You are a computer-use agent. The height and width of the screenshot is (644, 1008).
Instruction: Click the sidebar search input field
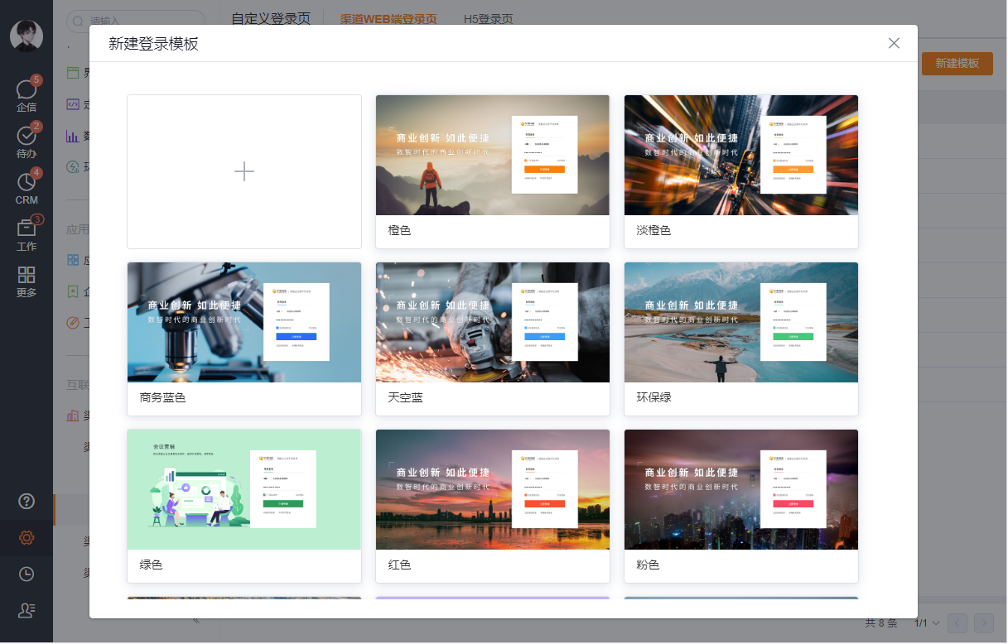coord(136,20)
